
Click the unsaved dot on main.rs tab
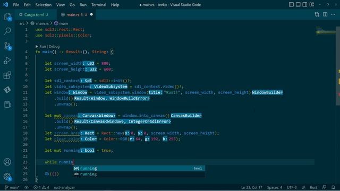91,14
